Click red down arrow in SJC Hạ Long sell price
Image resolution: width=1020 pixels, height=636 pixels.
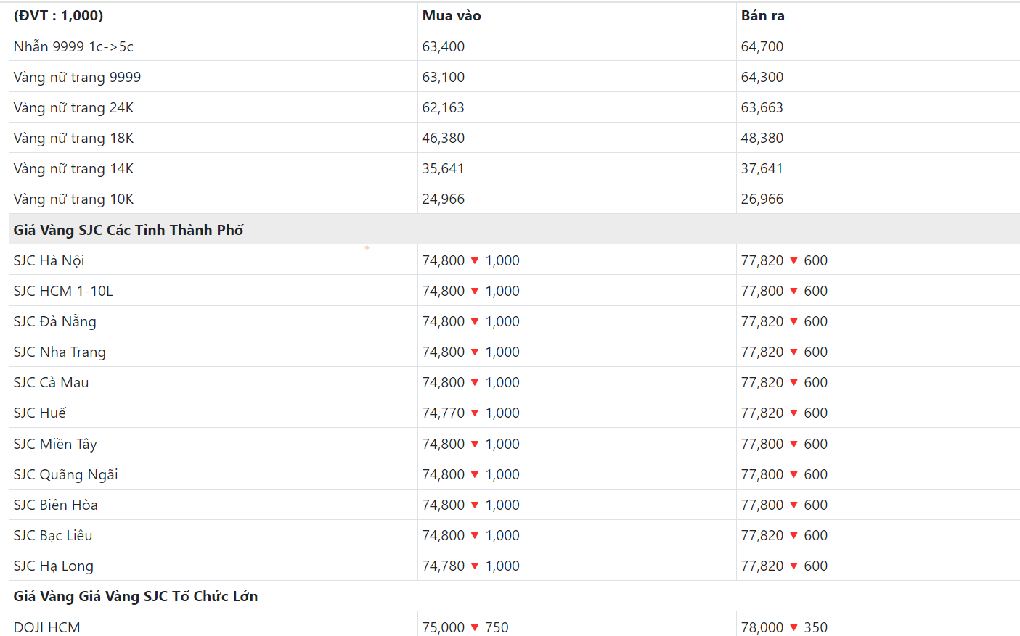point(793,566)
